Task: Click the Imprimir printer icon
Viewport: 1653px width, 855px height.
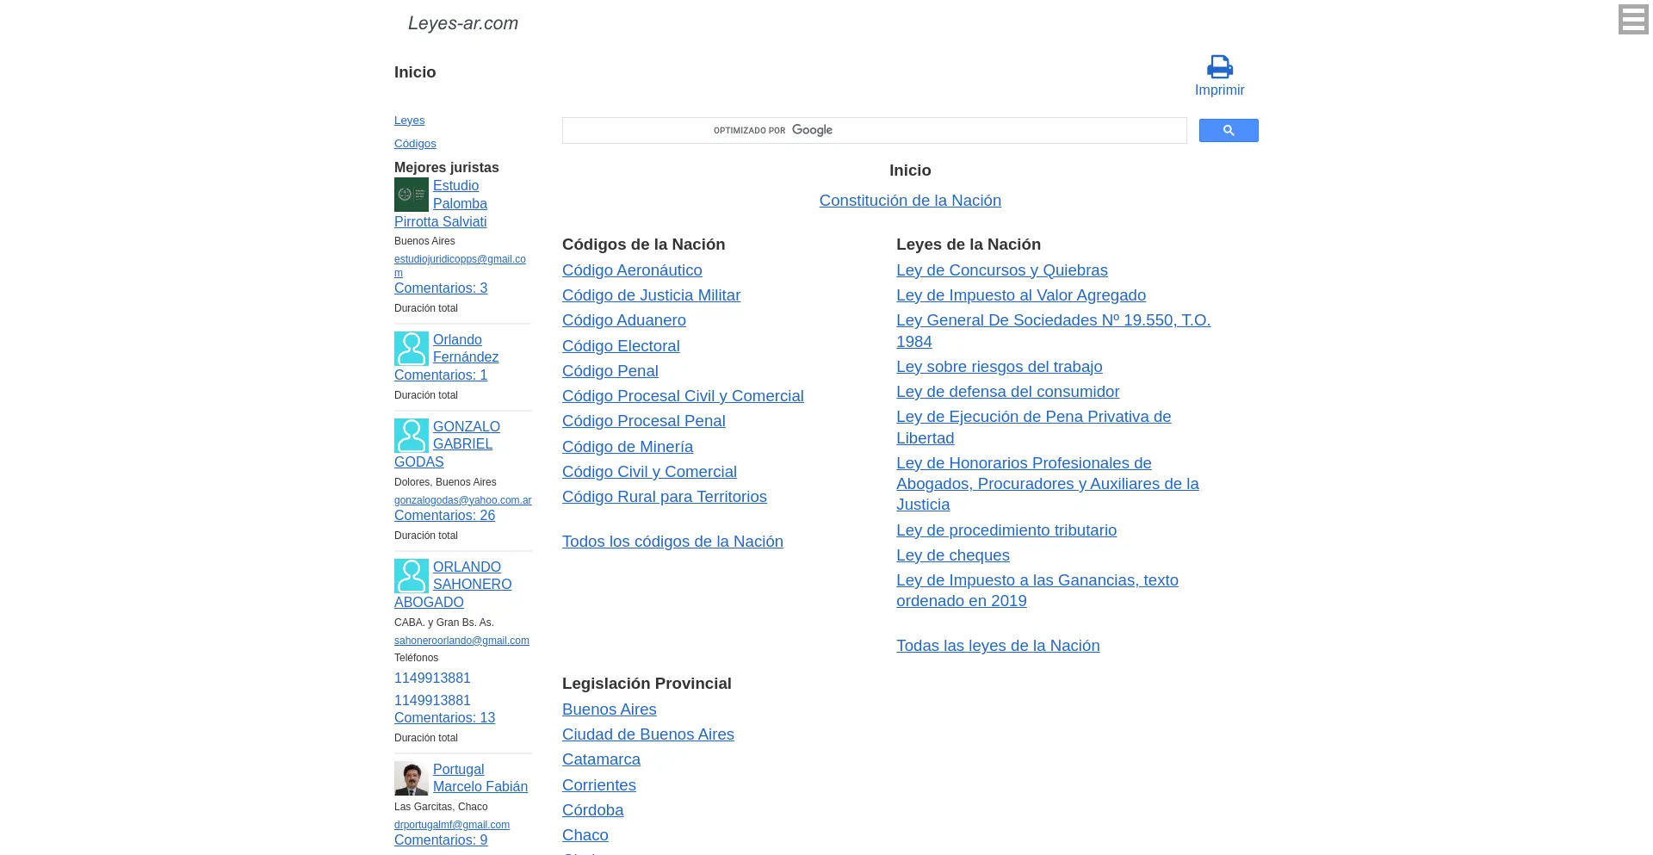Action: [x=1219, y=67]
